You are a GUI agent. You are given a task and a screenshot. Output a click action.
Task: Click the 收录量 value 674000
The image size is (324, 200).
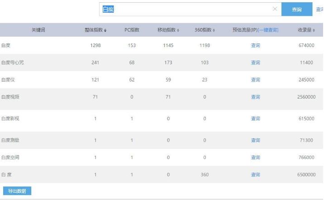[306, 45]
